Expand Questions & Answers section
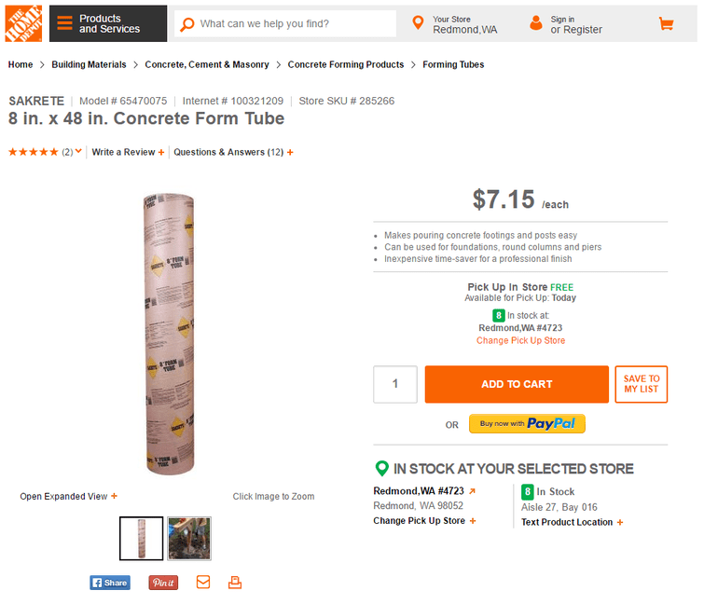Screen dimensions: 718x604 click(x=233, y=152)
